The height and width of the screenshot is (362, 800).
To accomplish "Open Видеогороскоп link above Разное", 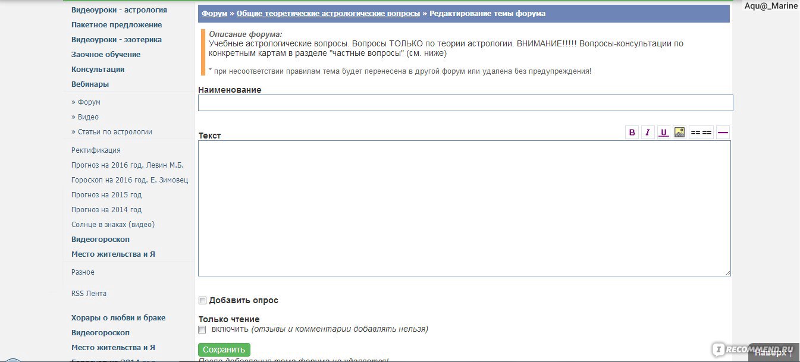I will 101,240.
